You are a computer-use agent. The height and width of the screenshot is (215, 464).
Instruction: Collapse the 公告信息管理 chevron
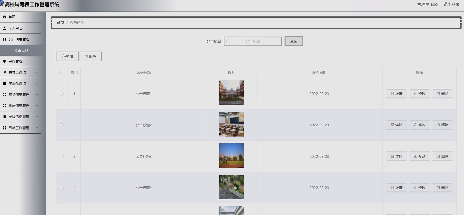coord(37,39)
